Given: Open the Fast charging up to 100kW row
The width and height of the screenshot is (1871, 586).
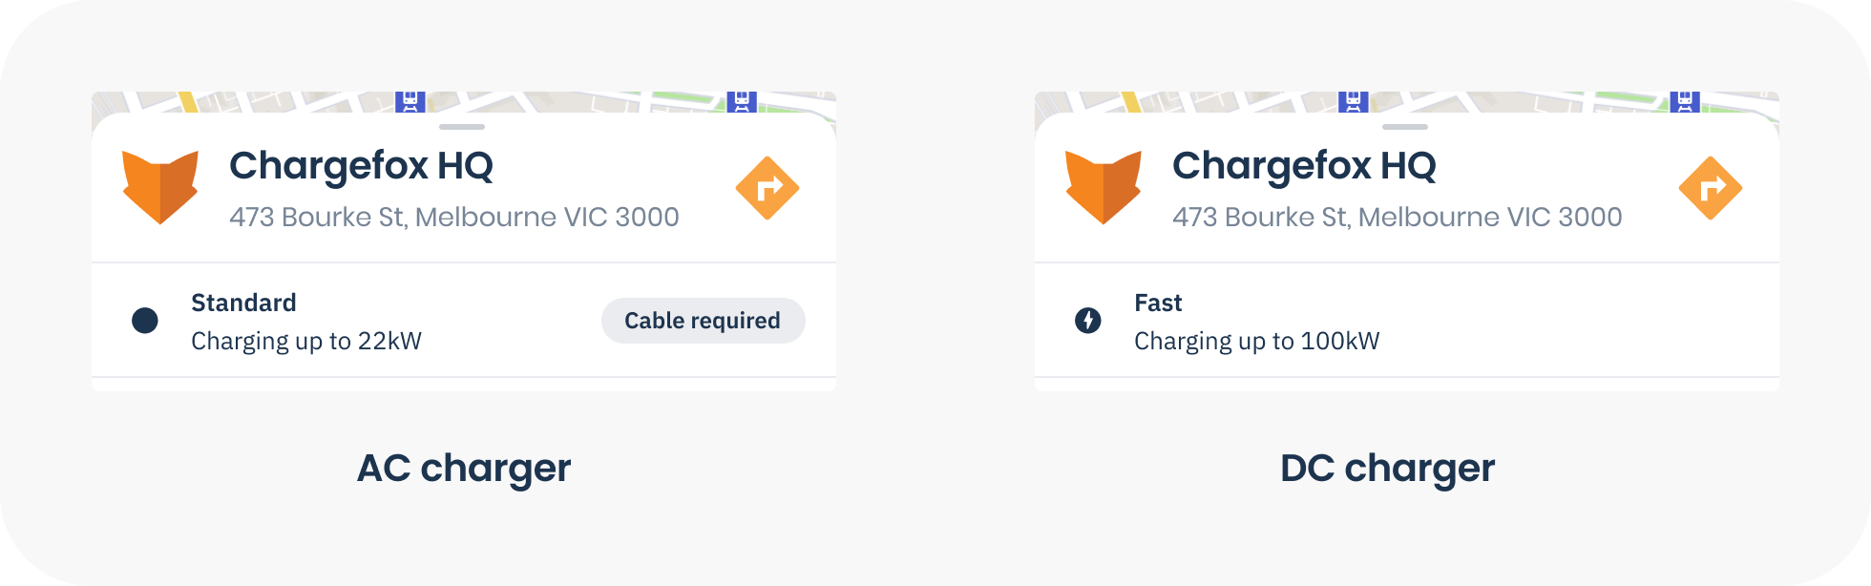Looking at the screenshot, I should point(1407,321).
